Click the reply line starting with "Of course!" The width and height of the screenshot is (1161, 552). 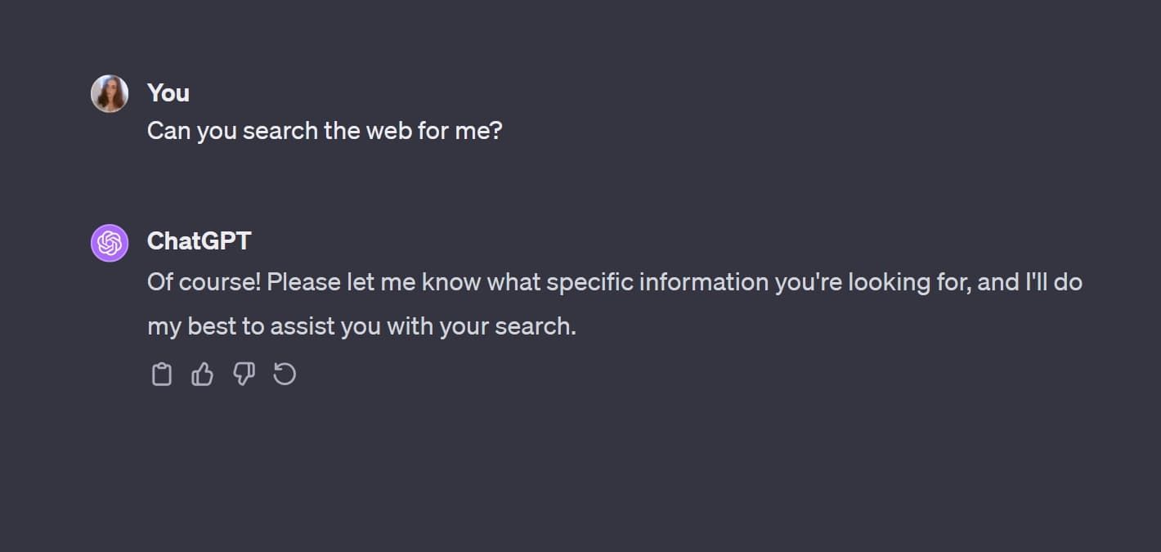614,282
